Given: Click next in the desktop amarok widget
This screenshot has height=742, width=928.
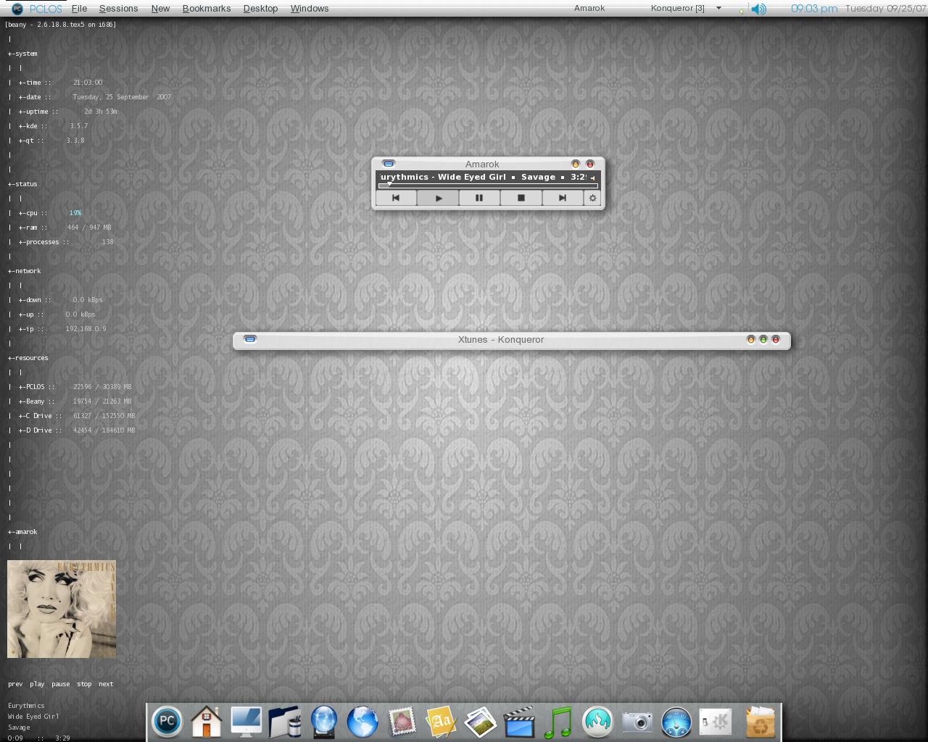Looking at the screenshot, I should point(106,684).
